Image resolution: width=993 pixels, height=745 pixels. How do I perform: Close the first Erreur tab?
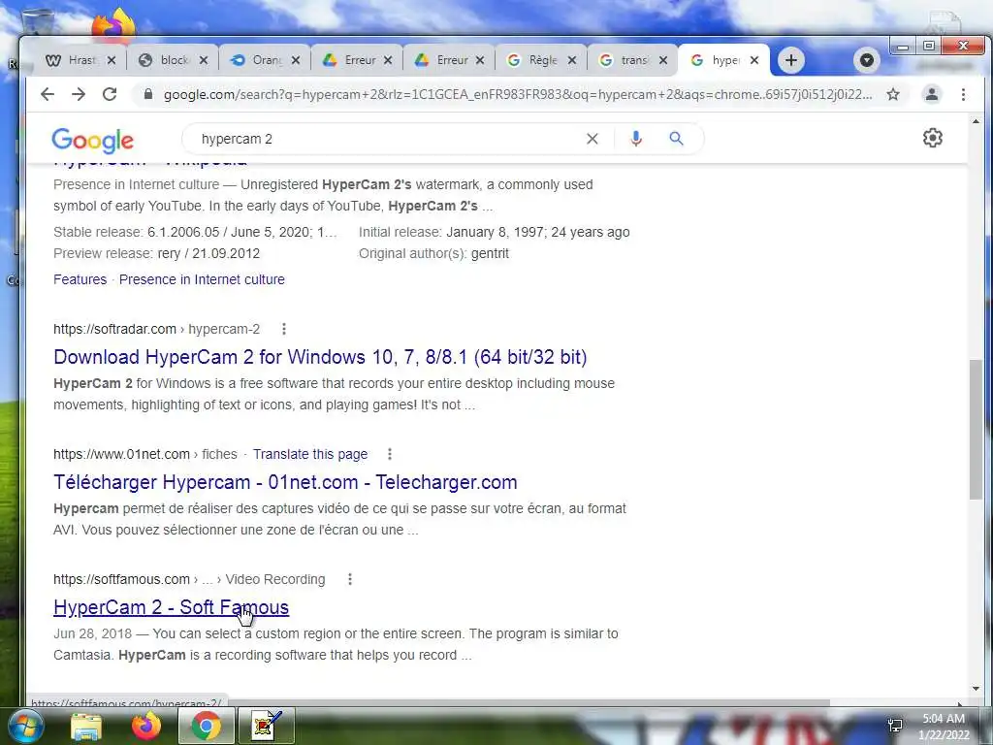coord(388,60)
